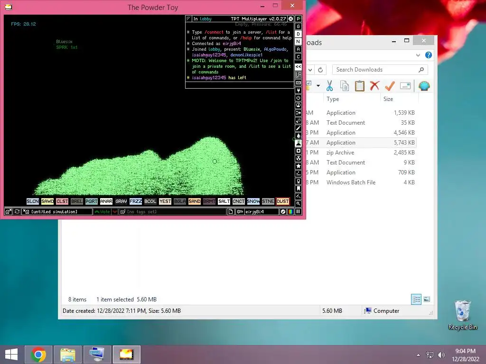This screenshot has height=364, width=486.
Task: Select the Tools category wrench icon
Action: (298, 181)
